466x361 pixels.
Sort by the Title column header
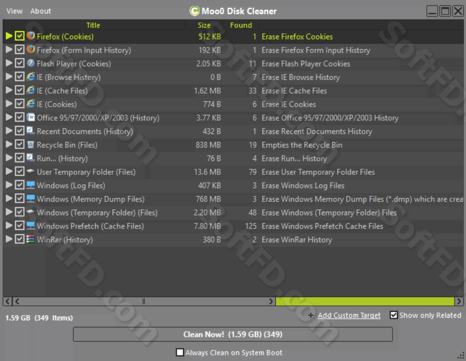(x=93, y=25)
